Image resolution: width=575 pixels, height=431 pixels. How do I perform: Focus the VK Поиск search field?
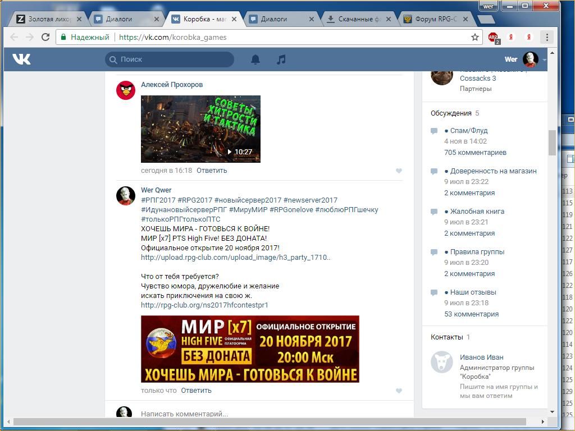coord(170,59)
